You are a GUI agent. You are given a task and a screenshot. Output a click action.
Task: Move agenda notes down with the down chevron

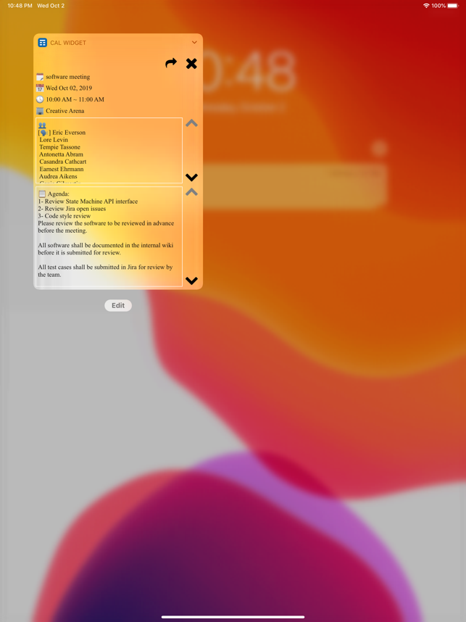click(x=191, y=281)
